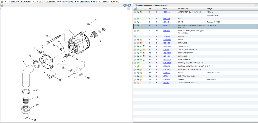The height and width of the screenshot is (123, 258).
Task: Sort by the Part # column header
Action: pyautogui.click(x=170, y=9)
